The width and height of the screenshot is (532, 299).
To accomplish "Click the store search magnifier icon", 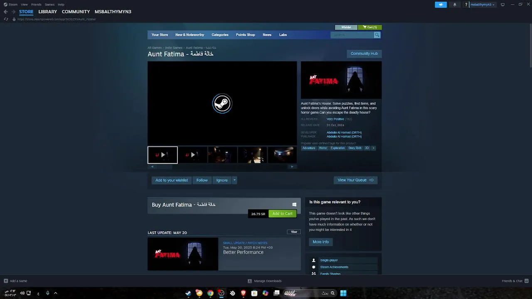I will point(377,35).
